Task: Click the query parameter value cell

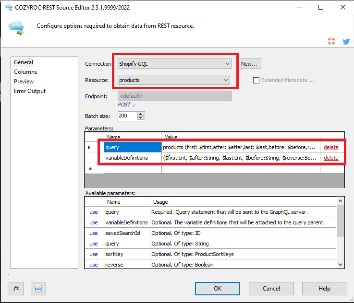Action: pyautogui.click(x=240, y=147)
